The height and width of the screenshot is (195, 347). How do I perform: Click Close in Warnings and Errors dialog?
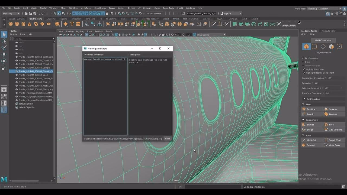(168, 139)
